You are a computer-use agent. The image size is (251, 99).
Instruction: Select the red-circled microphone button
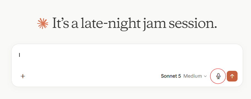pos(218,76)
